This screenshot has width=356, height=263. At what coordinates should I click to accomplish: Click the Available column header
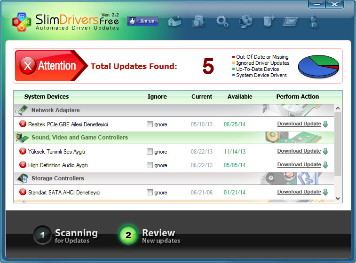[x=240, y=97]
